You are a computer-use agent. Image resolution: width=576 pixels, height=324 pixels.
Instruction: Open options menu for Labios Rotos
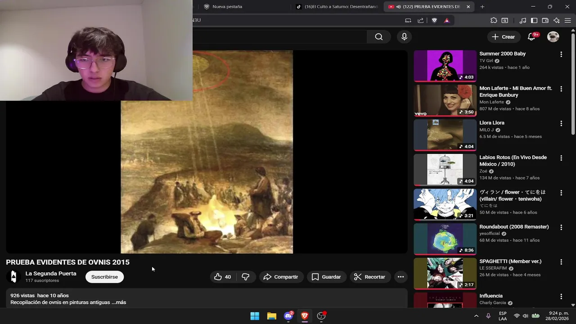561,158
